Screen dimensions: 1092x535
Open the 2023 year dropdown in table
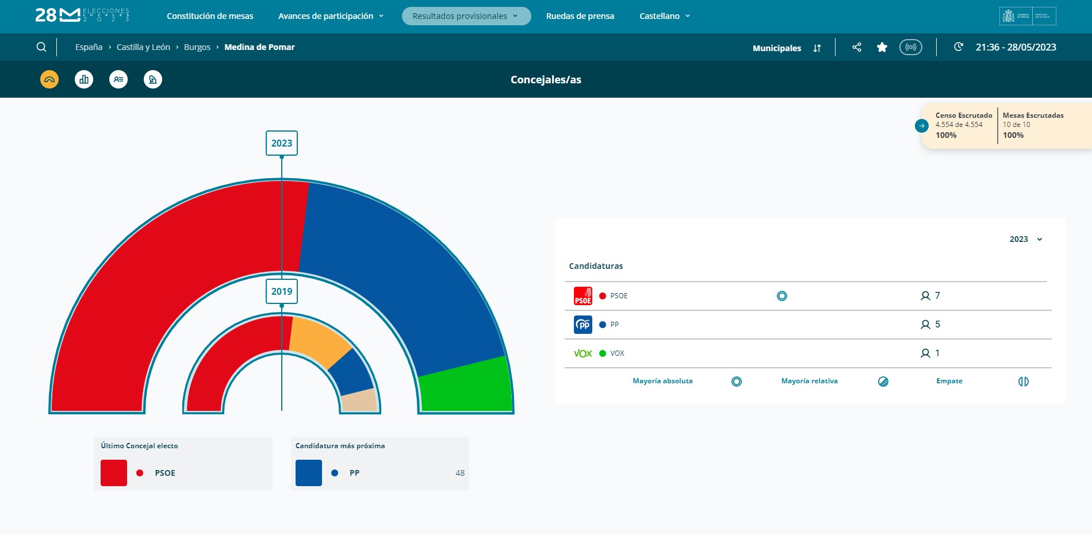click(x=1026, y=239)
